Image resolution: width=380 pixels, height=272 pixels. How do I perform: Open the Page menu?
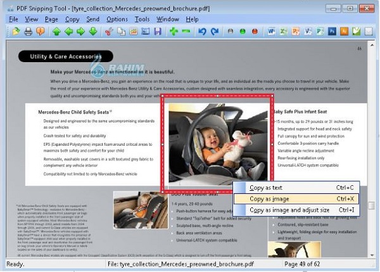pos(51,19)
